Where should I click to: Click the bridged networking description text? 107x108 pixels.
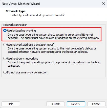[53, 36]
